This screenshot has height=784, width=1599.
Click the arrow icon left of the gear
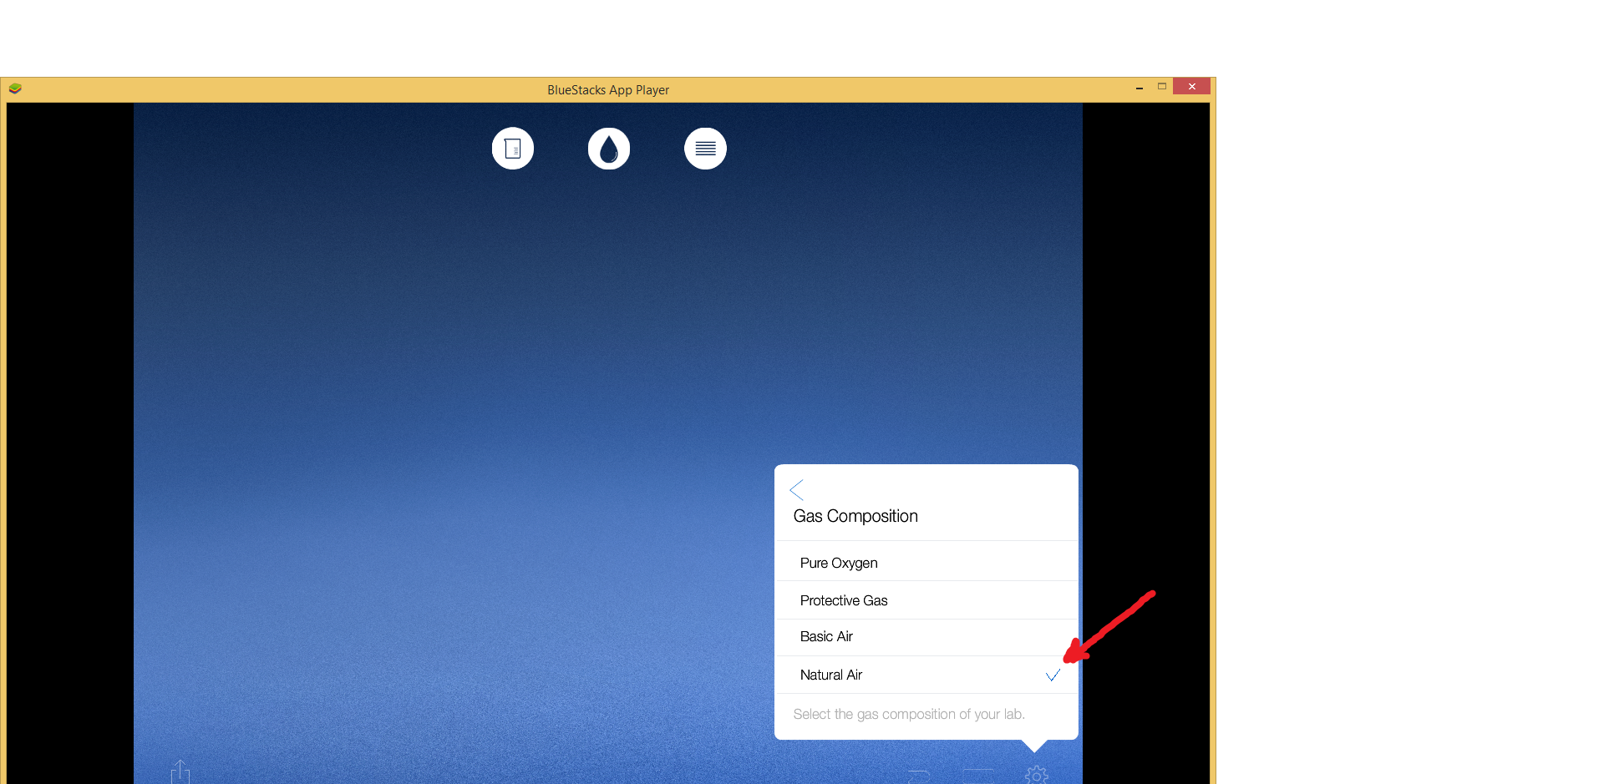tap(919, 776)
